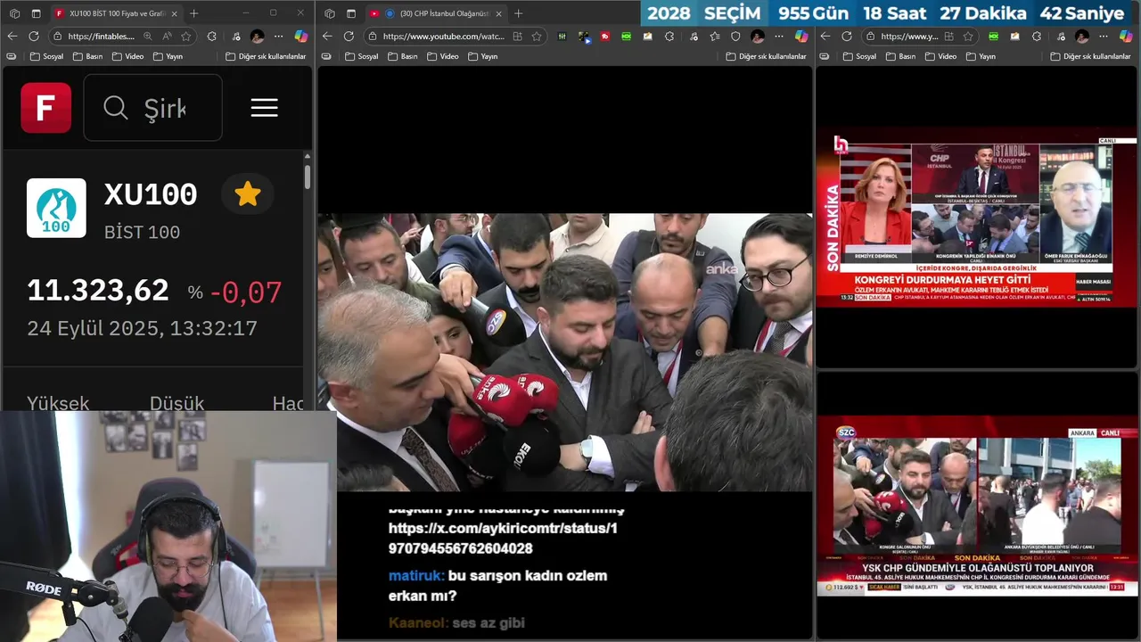Go back in the rightmost browser window

(825, 37)
